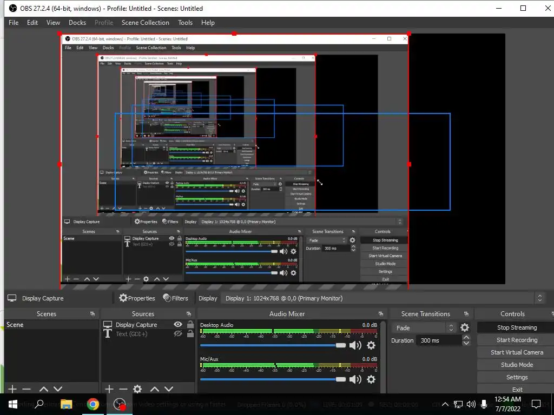The image size is (554, 415).
Task: Add a new scene with plus icon
Action: pos(12,389)
